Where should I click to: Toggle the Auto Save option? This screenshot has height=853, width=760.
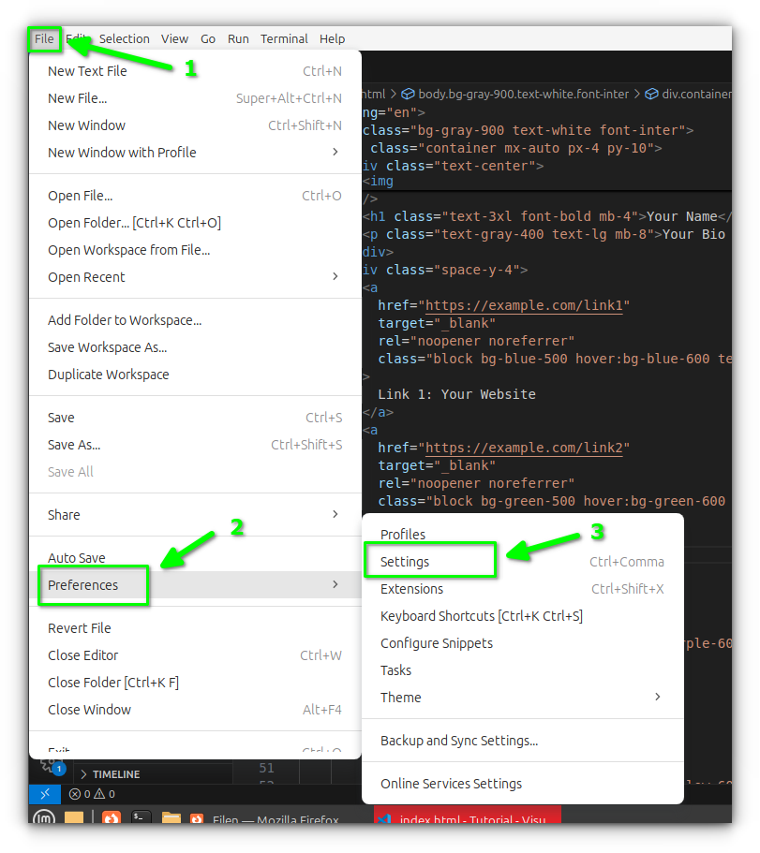click(x=77, y=558)
